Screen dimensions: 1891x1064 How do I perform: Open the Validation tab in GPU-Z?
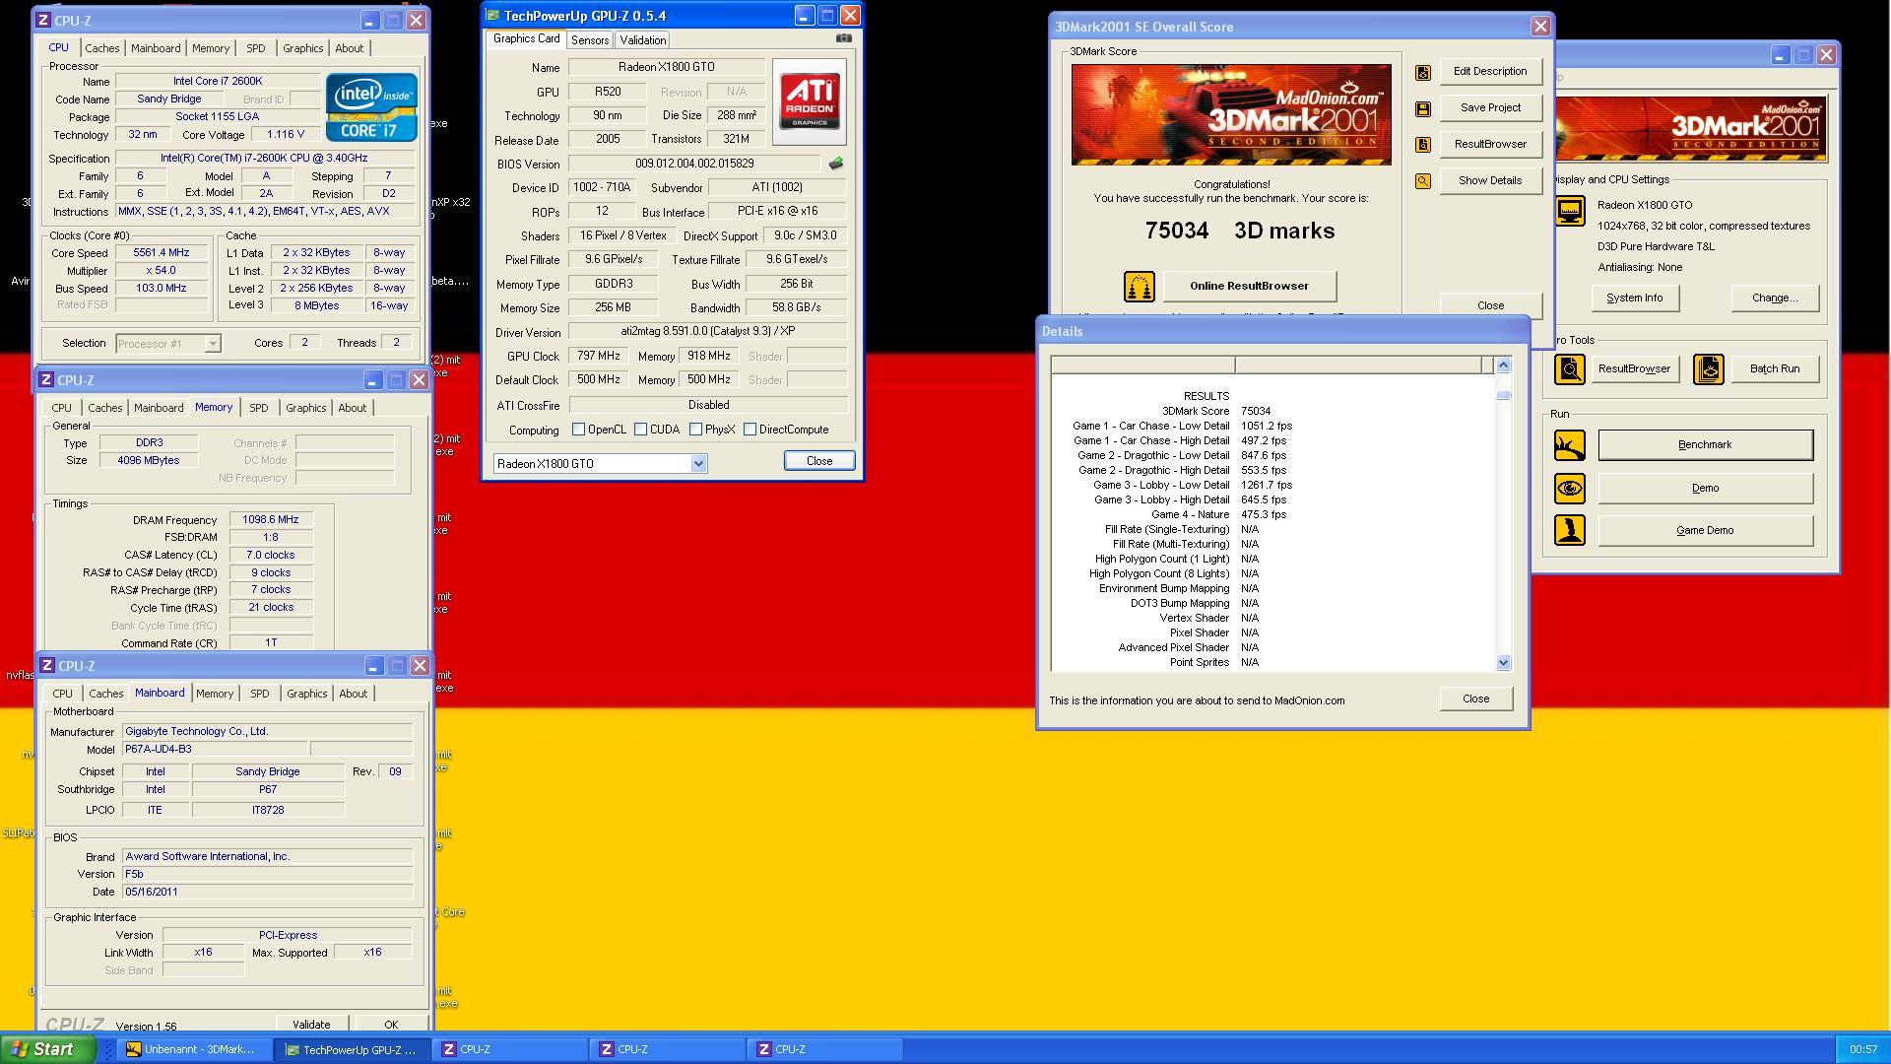click(x=642, y=40)
